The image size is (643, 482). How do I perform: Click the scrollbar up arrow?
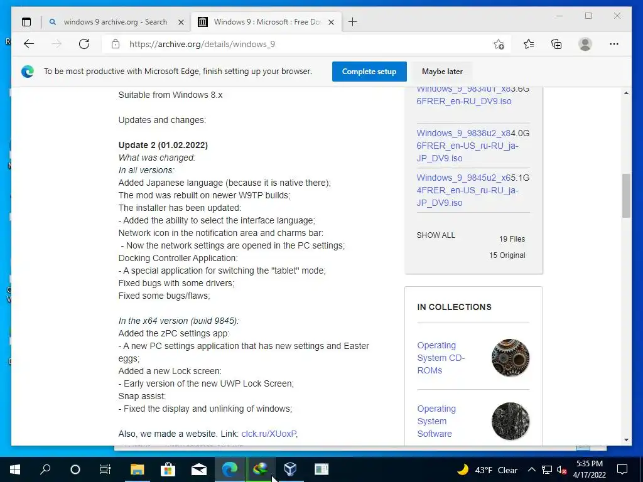(626, 93)
